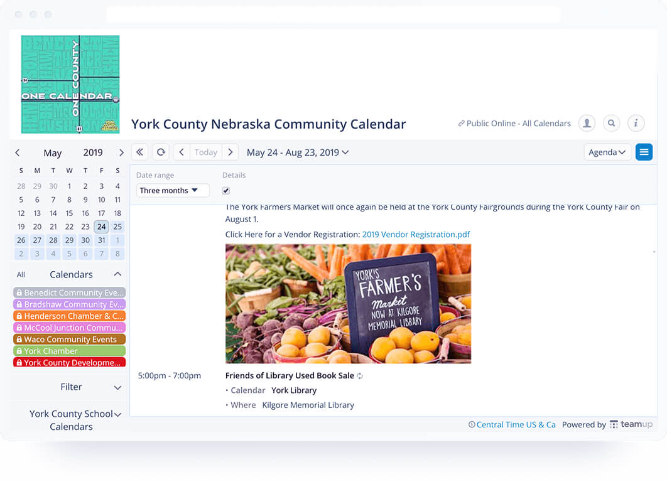Viewport: 667px width, 482px height.
Task: Open the info about icon
Action: tap(636, 123)
